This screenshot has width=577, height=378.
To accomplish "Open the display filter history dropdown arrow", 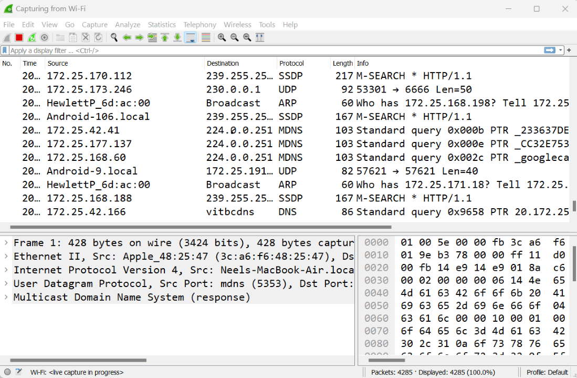I will click(x=560, y=50).
